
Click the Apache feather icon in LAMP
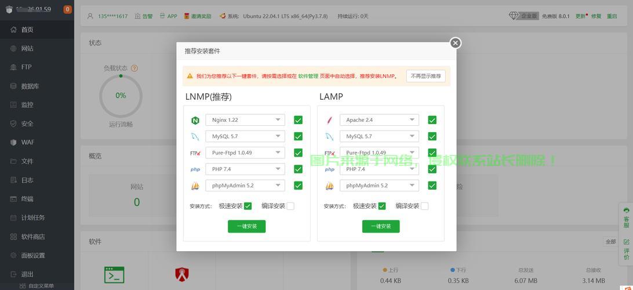click(x=329, y=121)
